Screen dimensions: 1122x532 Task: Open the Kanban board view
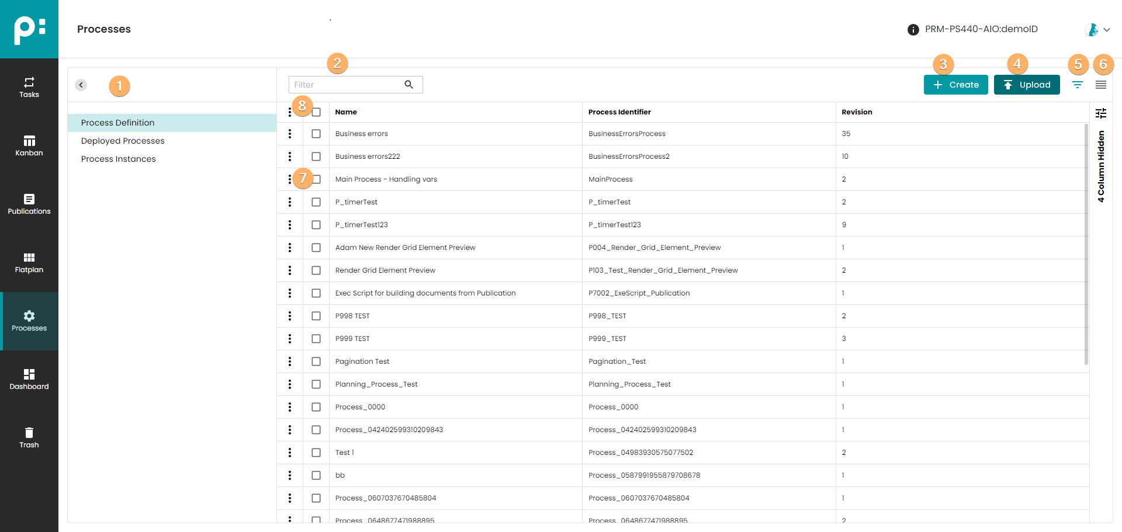click(29, 145)
